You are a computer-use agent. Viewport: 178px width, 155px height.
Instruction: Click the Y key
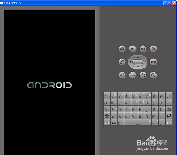(141, 102)
